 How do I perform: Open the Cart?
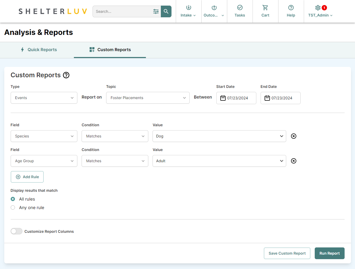265,11
